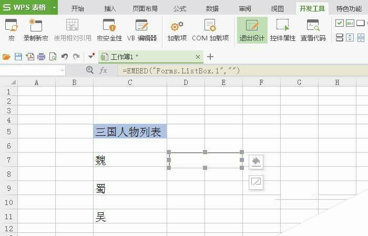Select the 开发工具 tab
This screenshot has width=368, height=236.
pyautogui.click(x=312, y=8)
